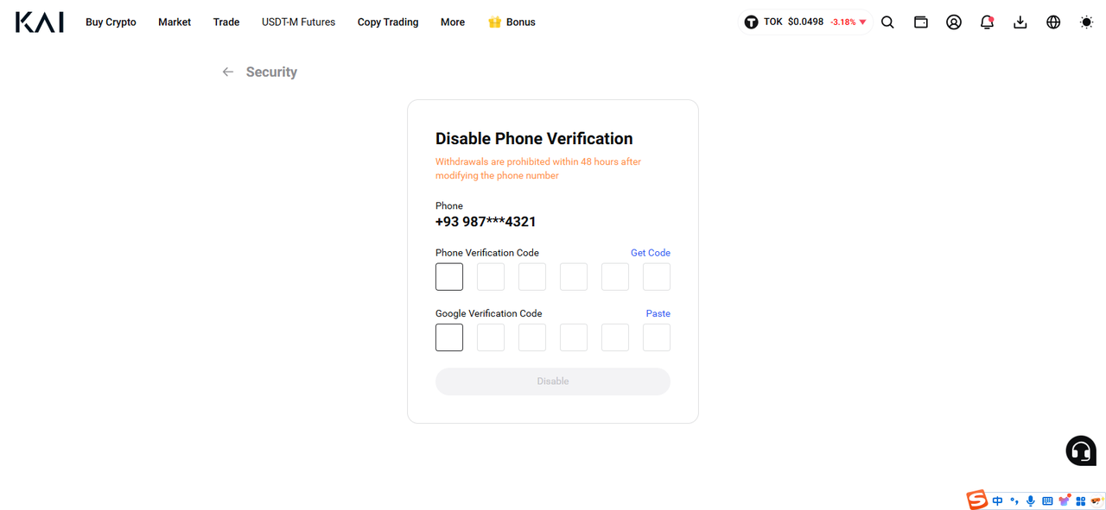Open the wallet icon in header

tap(921, 22)
